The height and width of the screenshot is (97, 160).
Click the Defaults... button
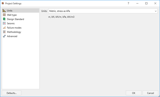point(12,93)
